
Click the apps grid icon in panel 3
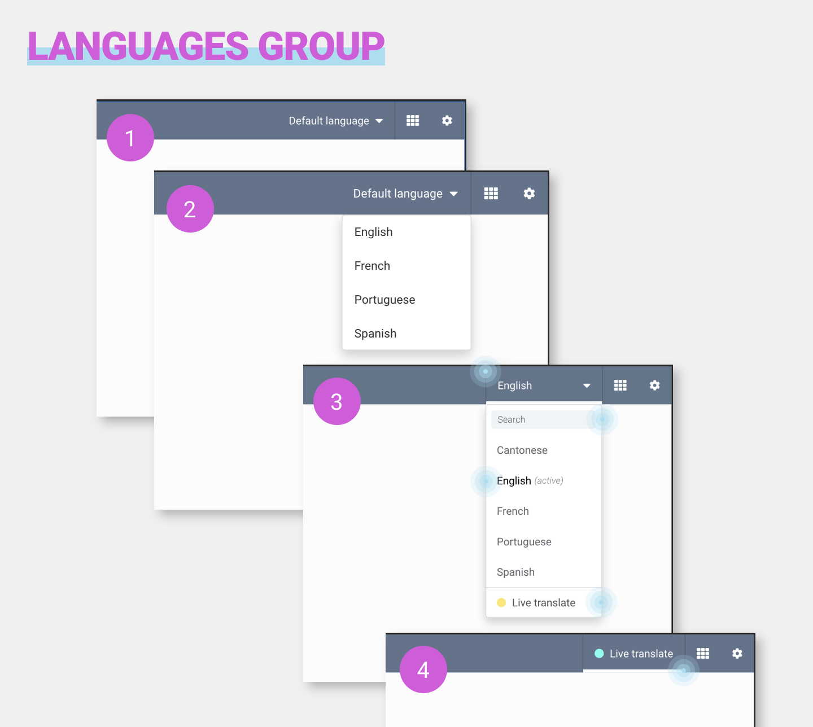(620, 385)
